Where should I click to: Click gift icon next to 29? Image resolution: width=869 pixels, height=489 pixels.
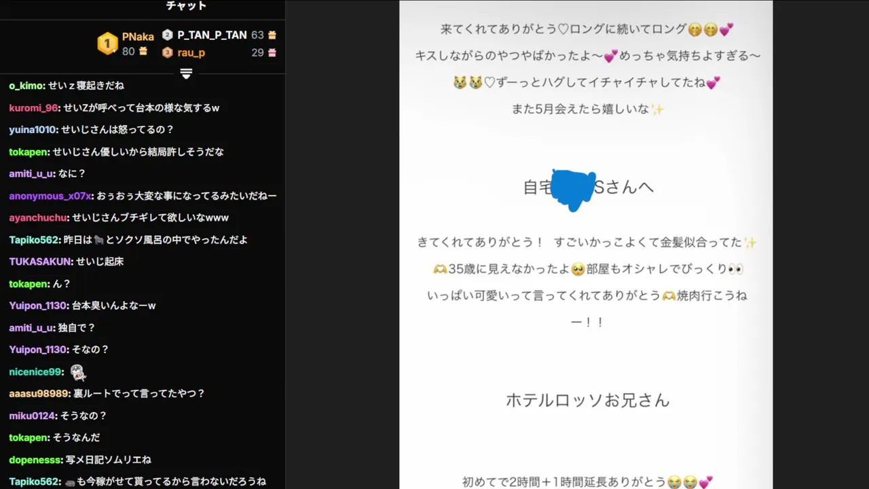click(x=272, y=52)
